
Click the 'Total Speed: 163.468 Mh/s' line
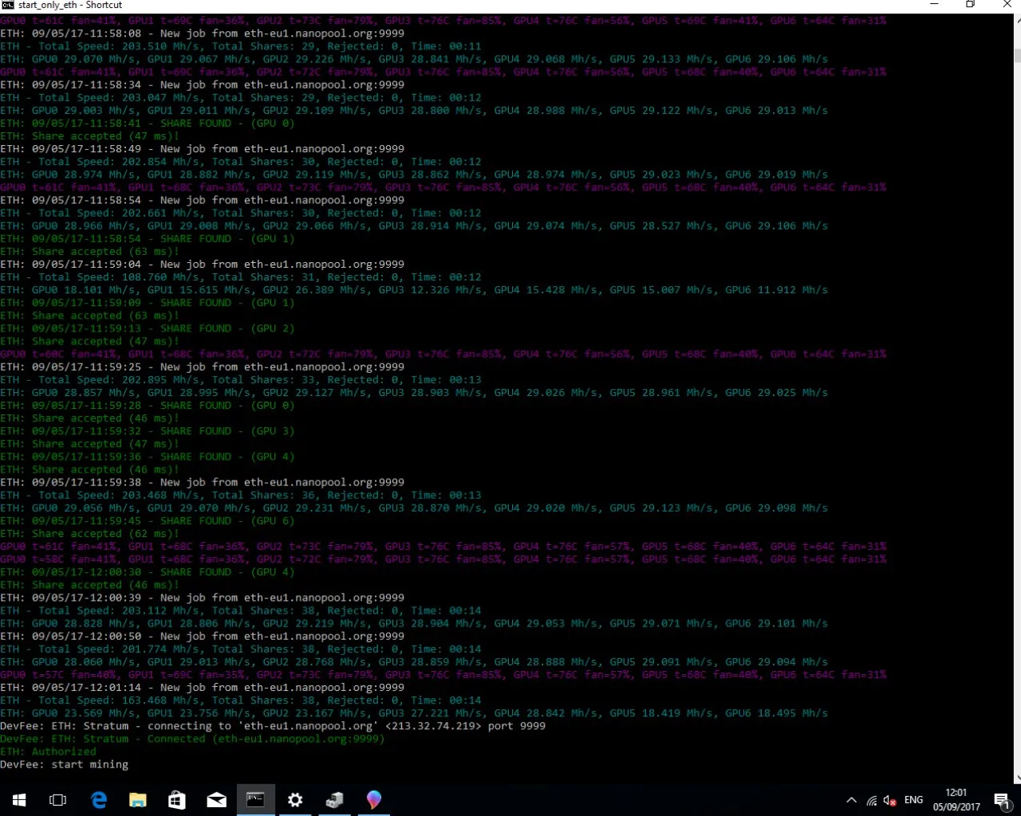[x=241, y=700]
